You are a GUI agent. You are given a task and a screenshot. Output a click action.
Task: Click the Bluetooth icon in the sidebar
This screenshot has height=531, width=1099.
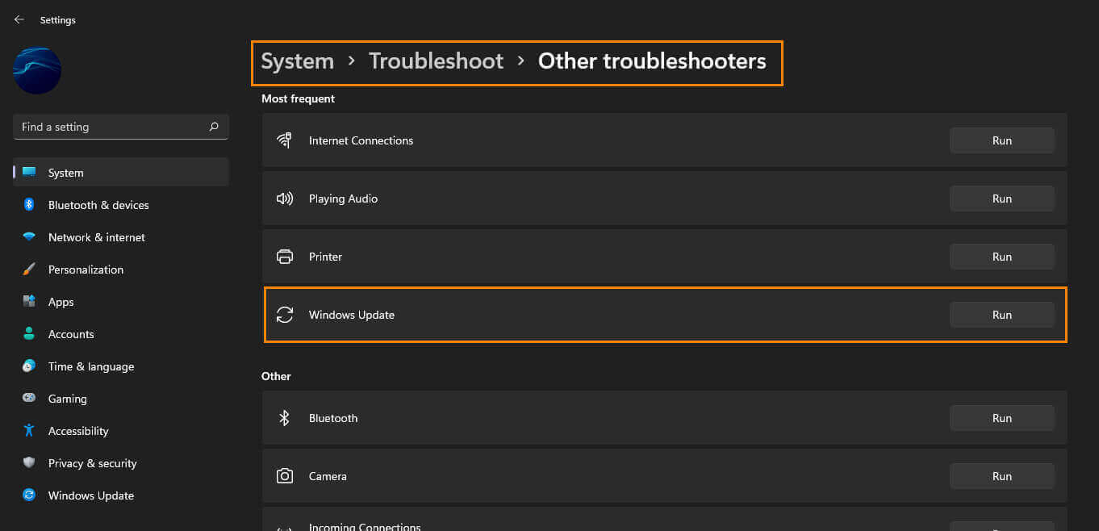pos(29,205)
